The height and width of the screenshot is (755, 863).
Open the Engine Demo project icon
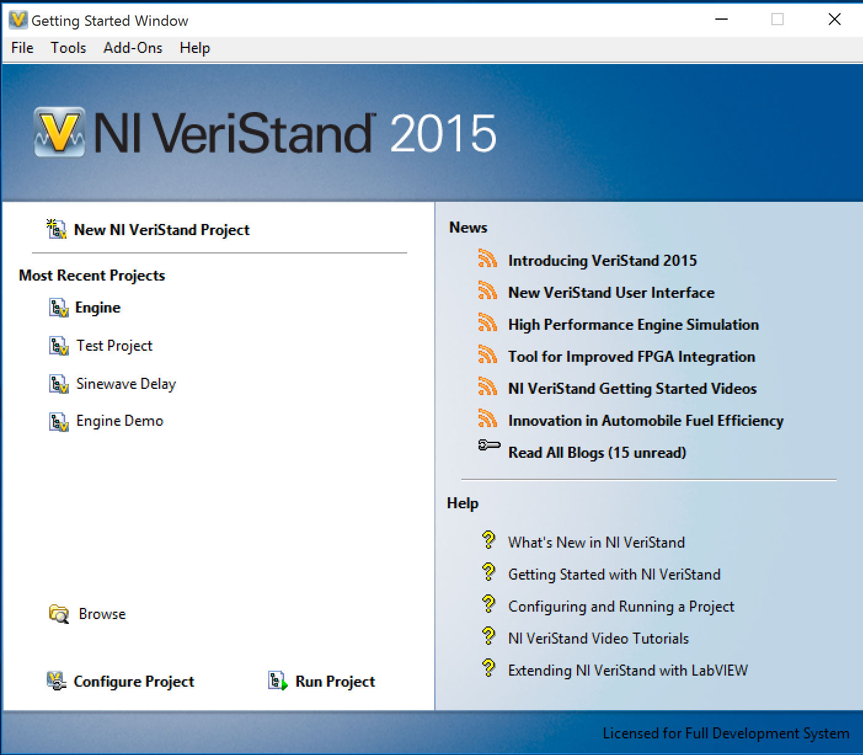[60, 420]
